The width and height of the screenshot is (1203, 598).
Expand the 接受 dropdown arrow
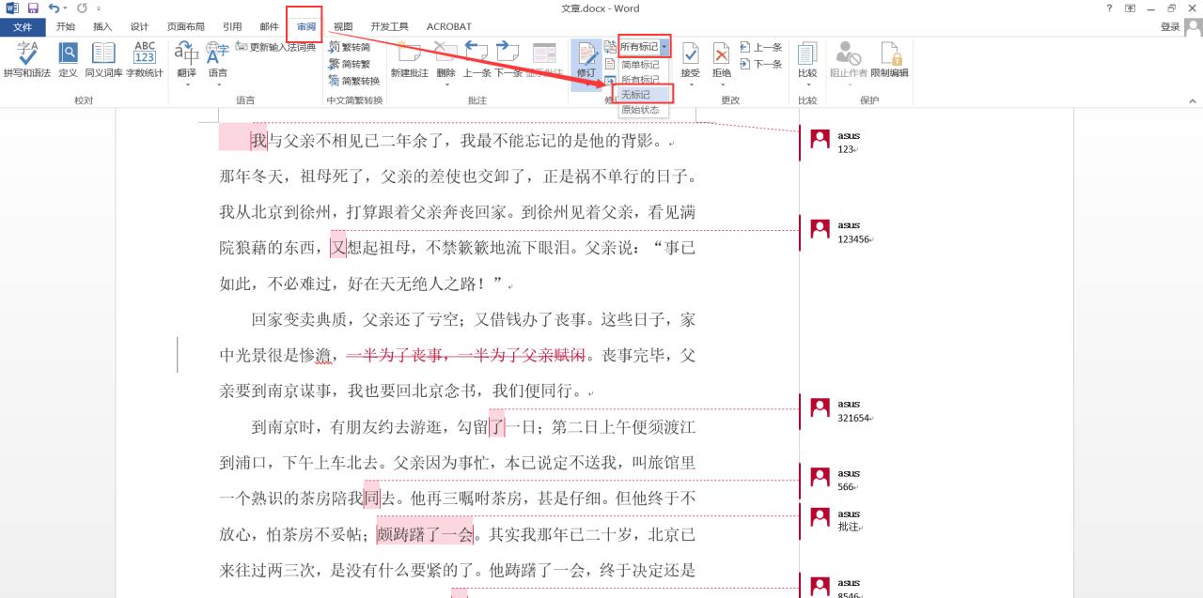(690, 84)
